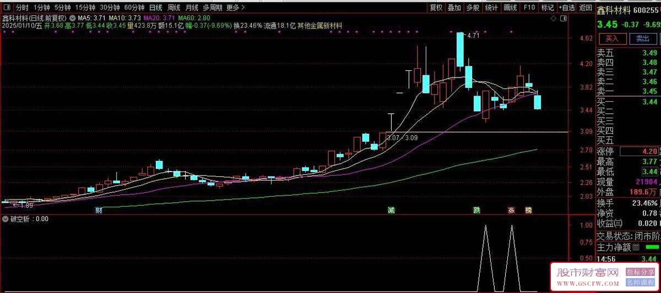Switch to the 分时 view
The width and height of the screenshot is (661, 293).
(22, 8)
